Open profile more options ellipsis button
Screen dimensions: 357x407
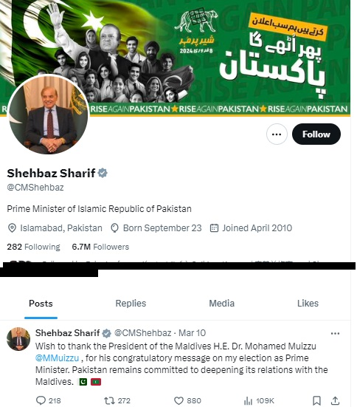[x=277, y=134]
